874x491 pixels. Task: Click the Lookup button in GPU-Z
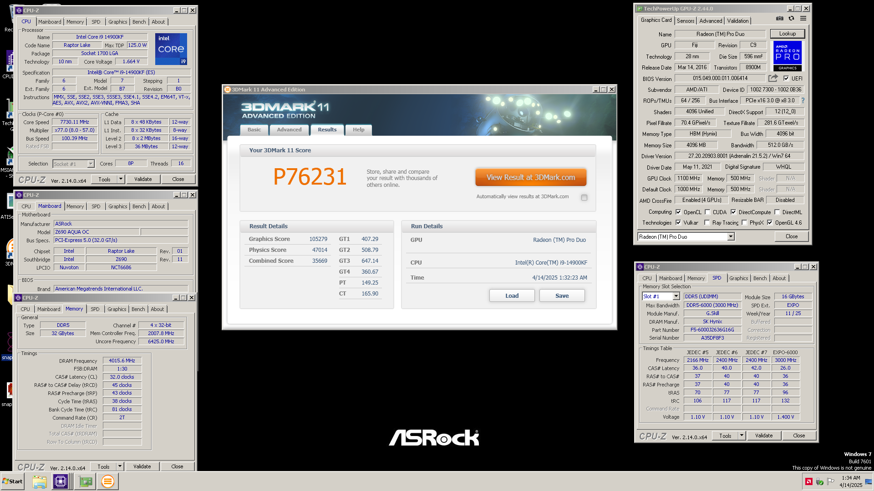click(787, 34)
